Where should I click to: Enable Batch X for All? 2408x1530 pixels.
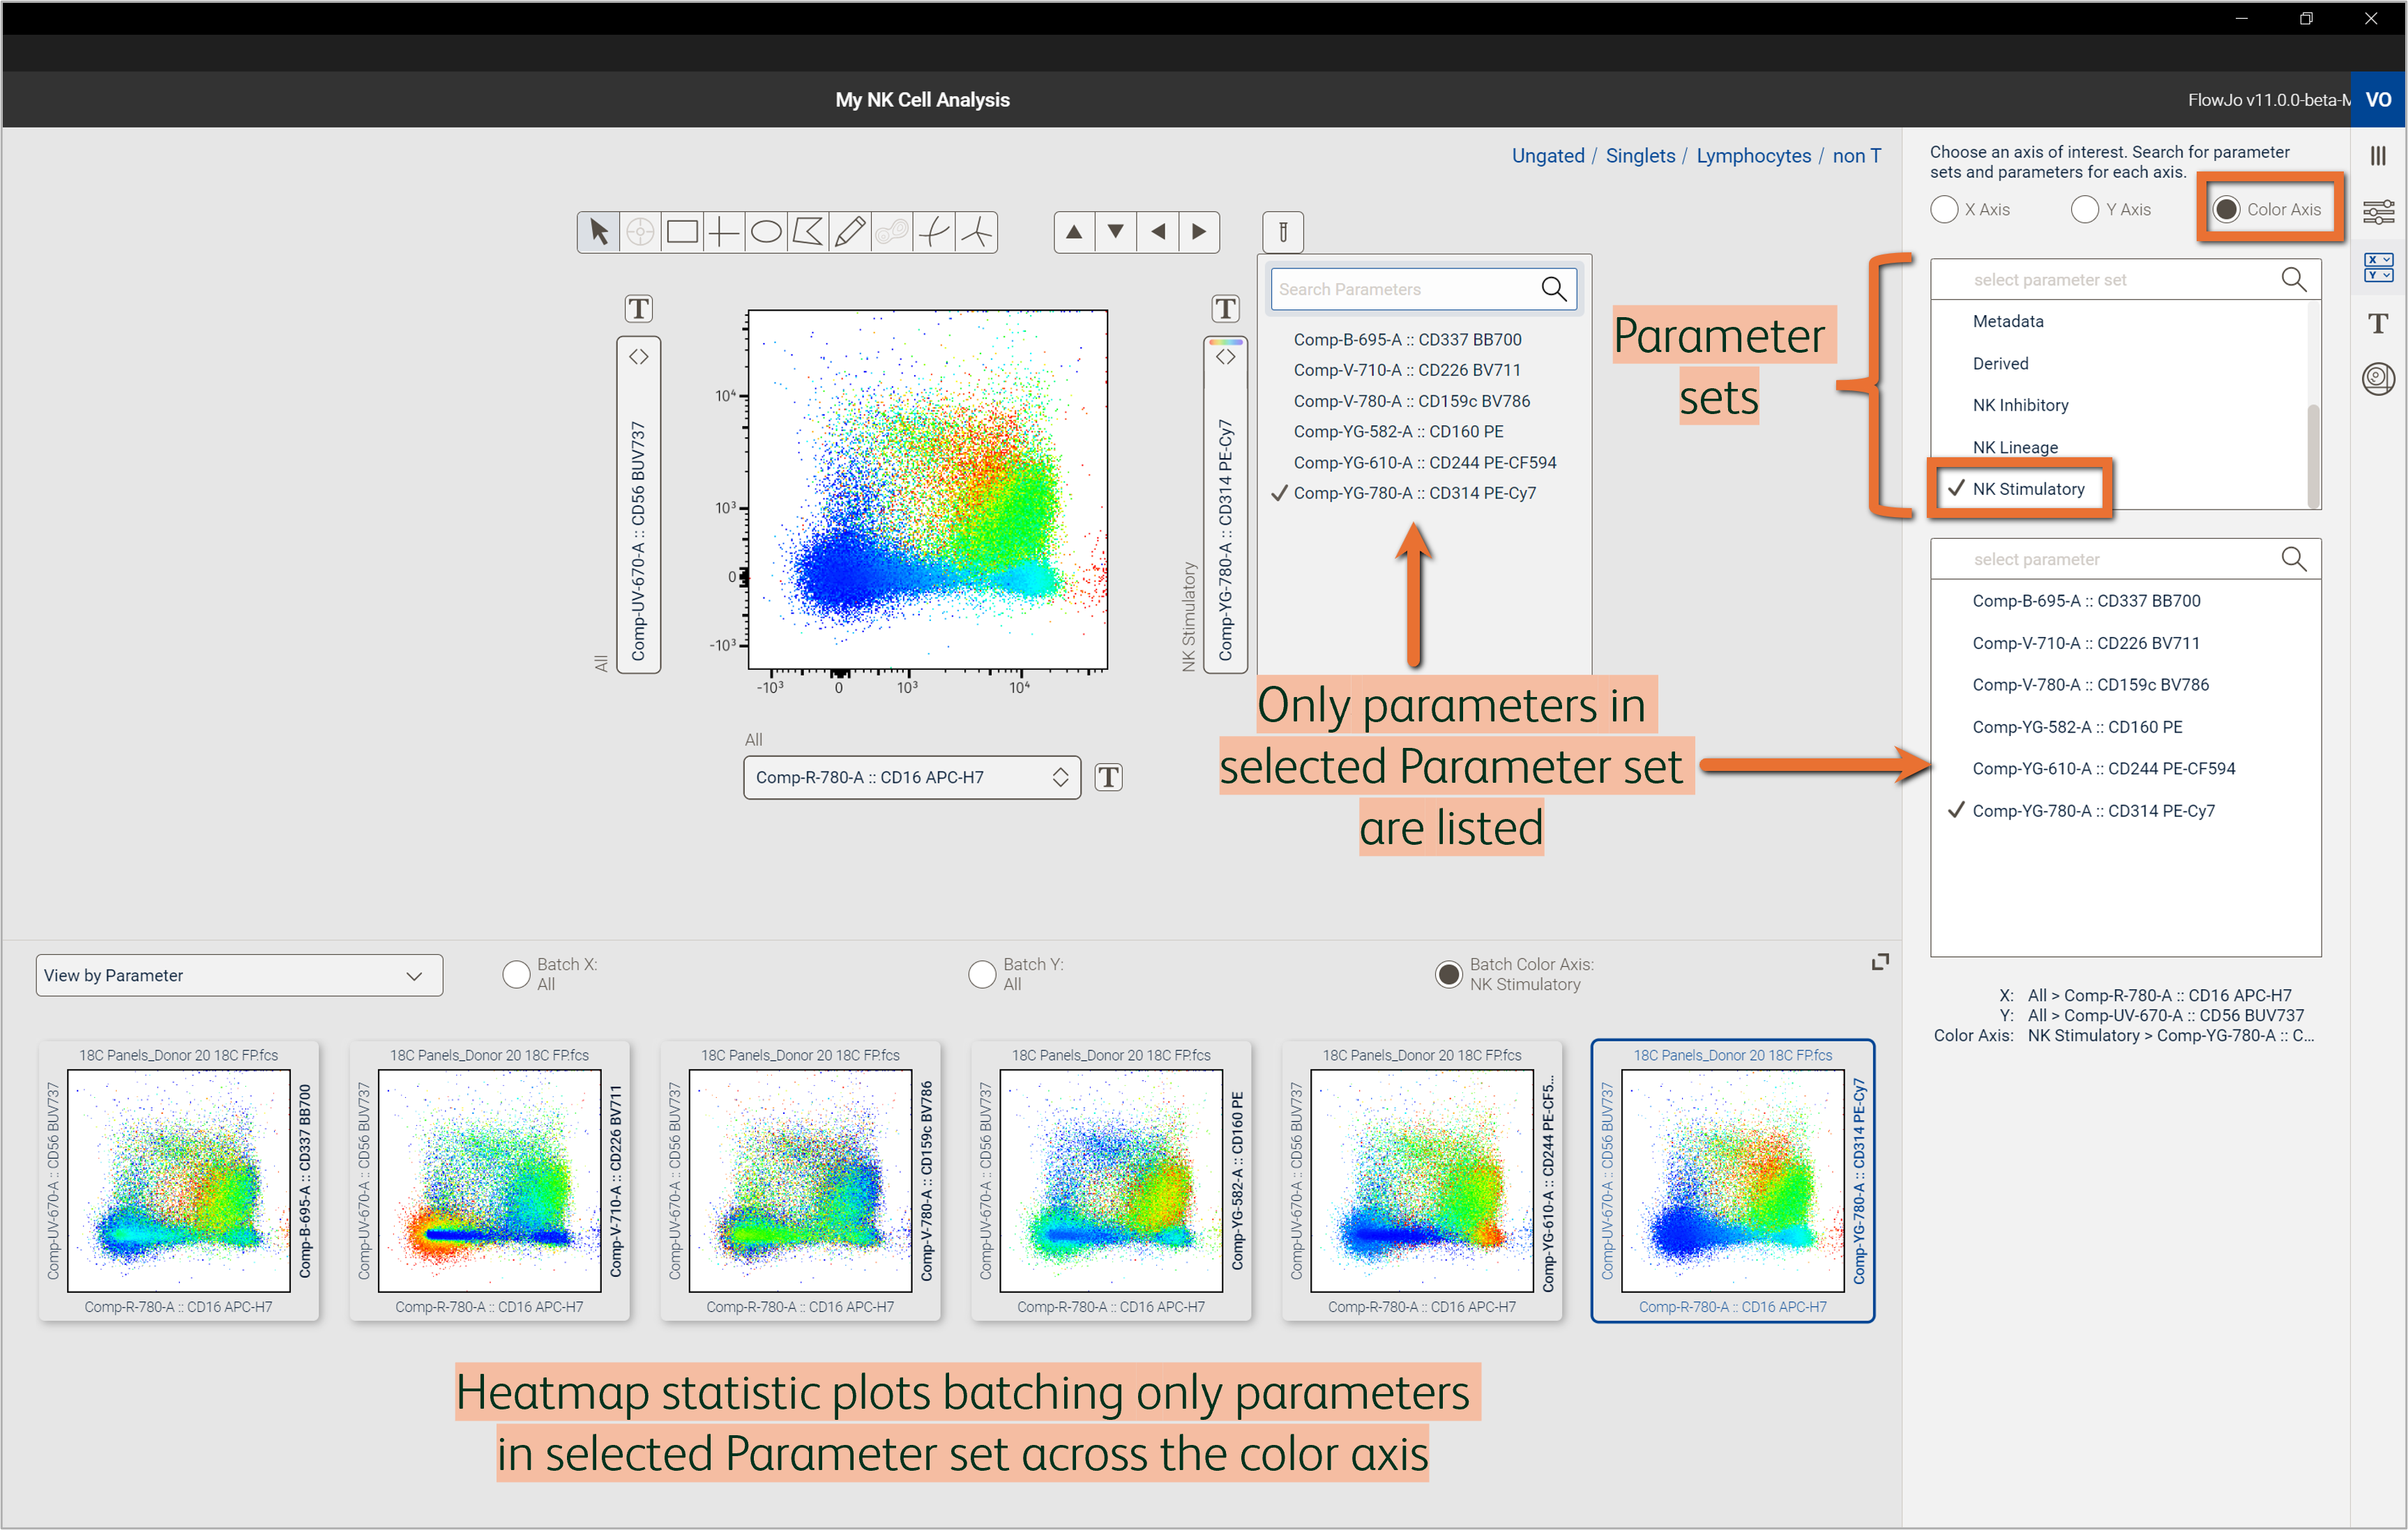[516, 974]
